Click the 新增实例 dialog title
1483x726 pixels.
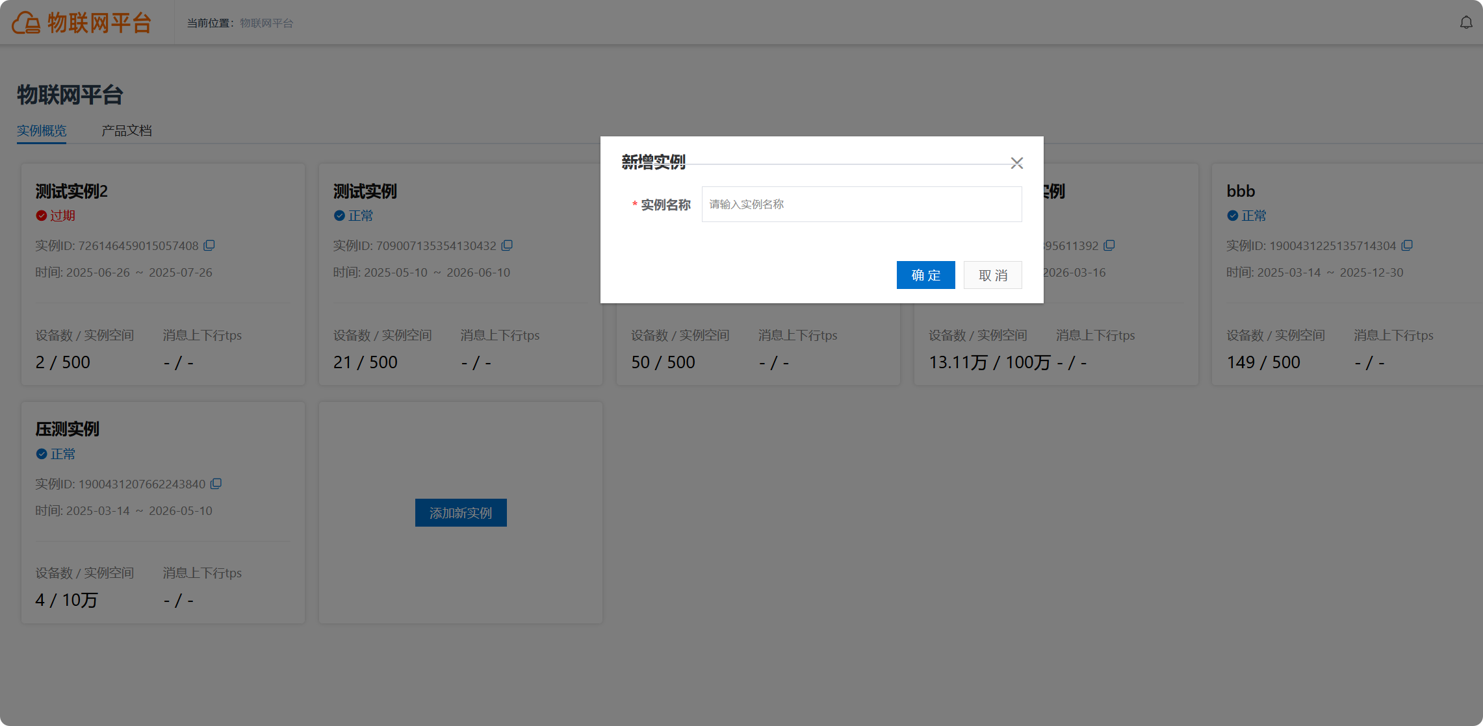coord(654,162)
